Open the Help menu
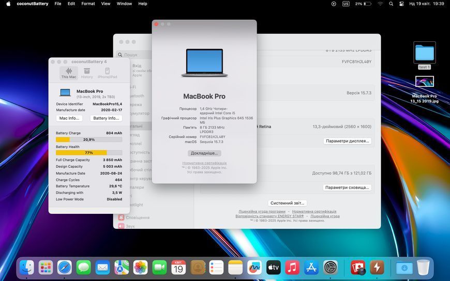The width and height of the screenshot is (450, 281). pyautogui.click(x=143, y=4)
